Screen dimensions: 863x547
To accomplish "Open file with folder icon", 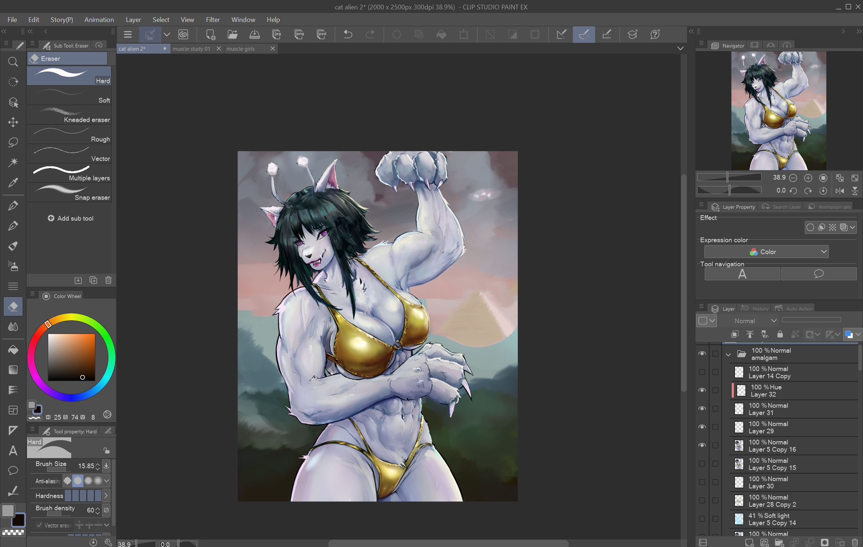I will 232,35.
